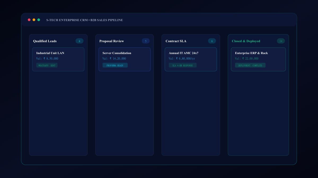This screenshot has height=178, width=318.
Task: Click the SLA 4-HR RESPONSE tag
Action: (183, 65)
